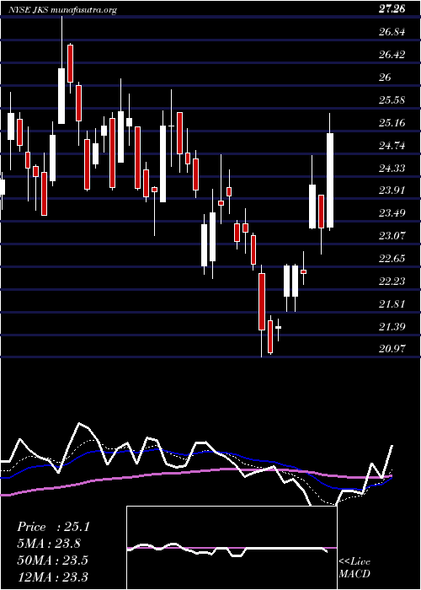The height and width of the screenshot is (590, 421).
Task: Pick the 22.23 price axis label
Action: (x=392, y=281)
